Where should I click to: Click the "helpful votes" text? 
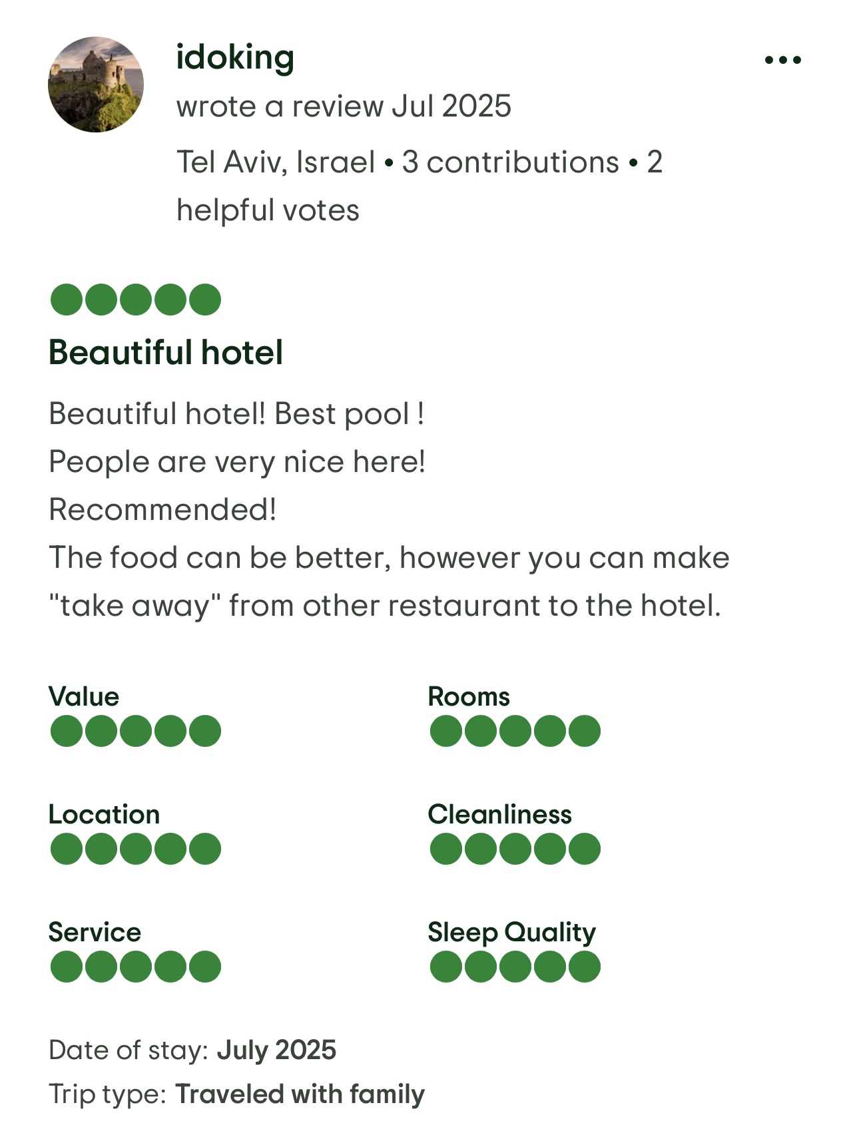(x=268, y=210)
